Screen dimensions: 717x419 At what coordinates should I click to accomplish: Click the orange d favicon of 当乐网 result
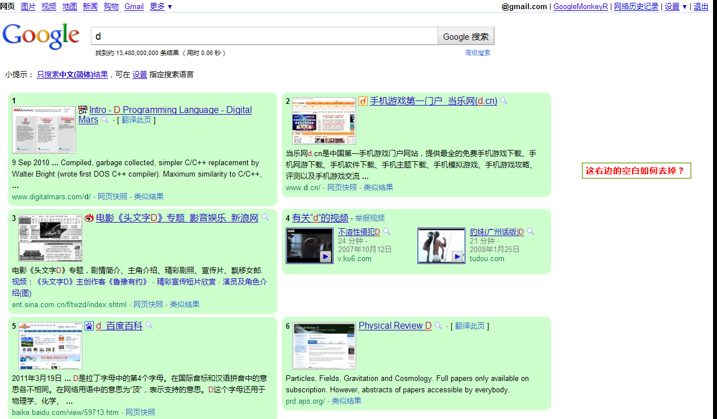pos(363,101)
